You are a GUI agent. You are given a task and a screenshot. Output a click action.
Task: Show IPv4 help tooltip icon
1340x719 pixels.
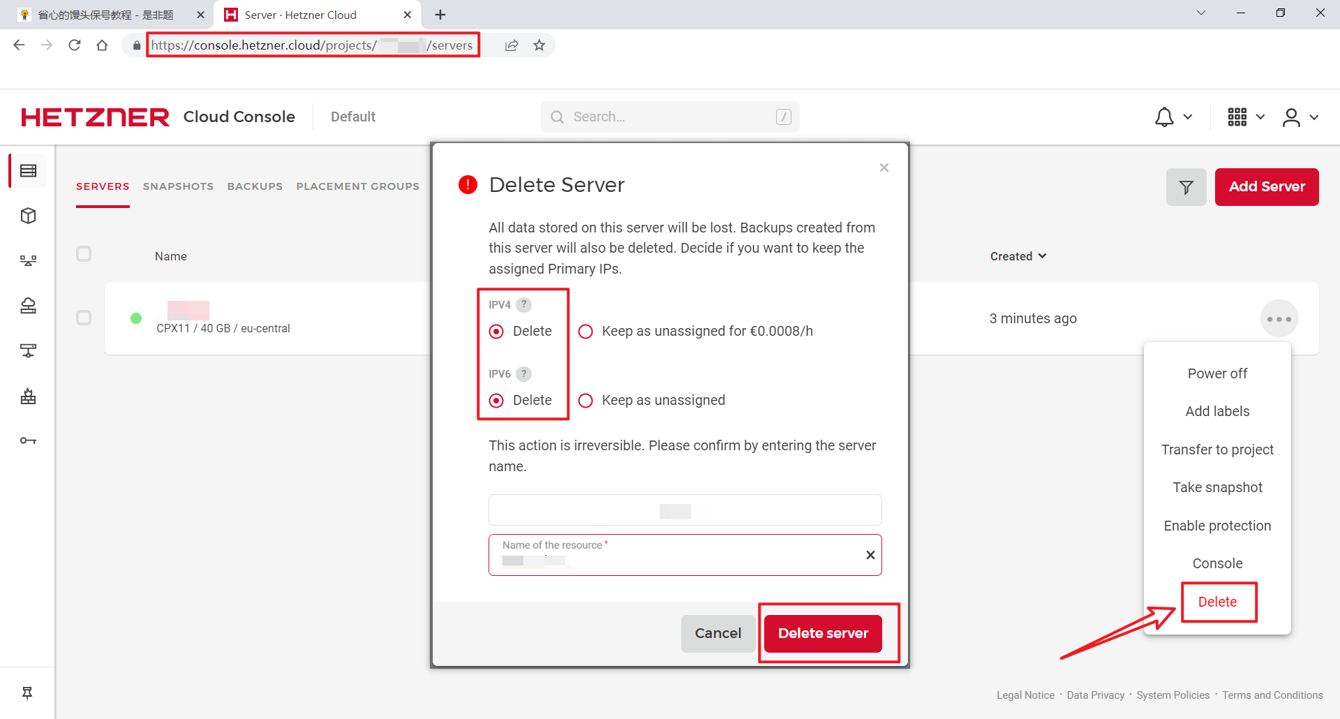524,305
